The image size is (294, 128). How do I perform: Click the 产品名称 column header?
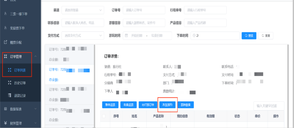click(158, 116)
